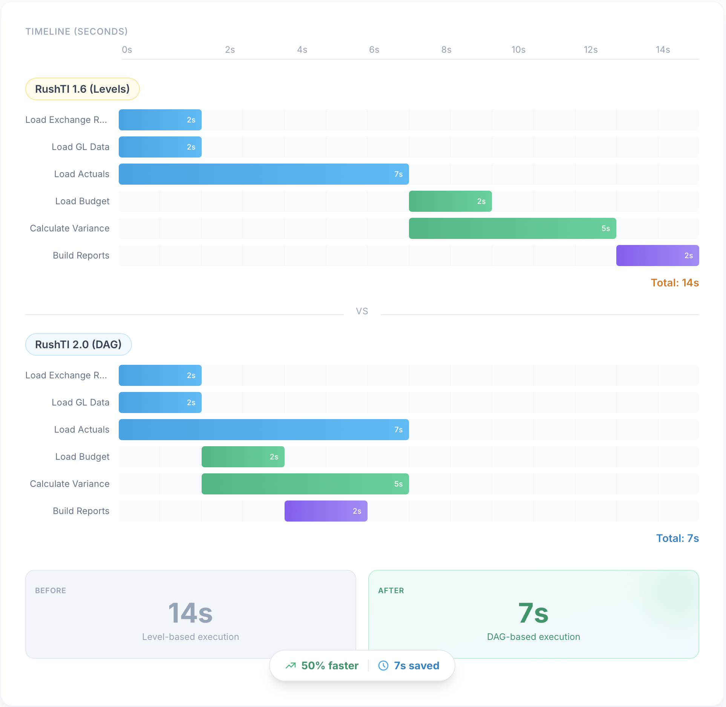Click the clock icon next to 7s saved
The width and height of the screenshot is (726, 707).
[383, 665]
